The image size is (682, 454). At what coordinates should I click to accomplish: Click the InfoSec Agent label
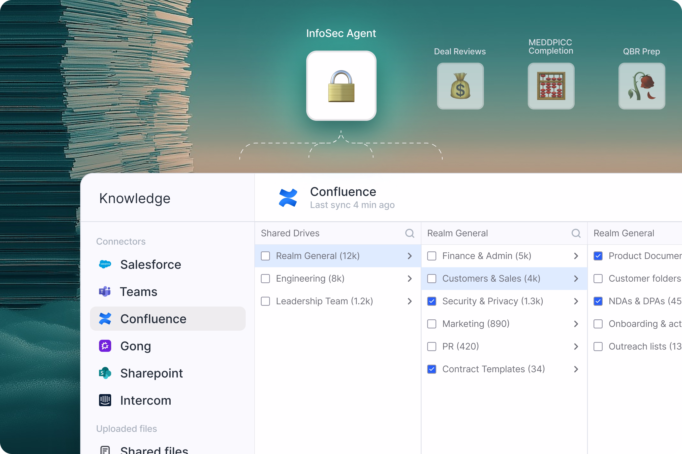coord(341,33)
